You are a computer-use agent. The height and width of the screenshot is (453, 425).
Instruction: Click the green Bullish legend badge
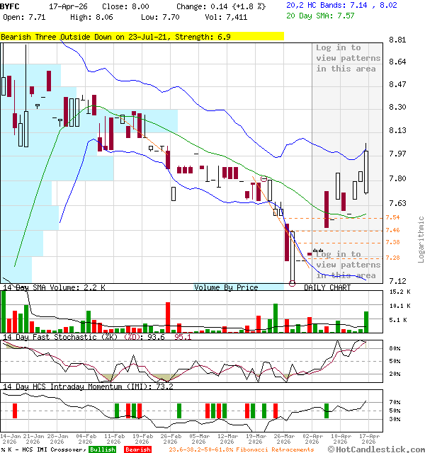pos(103,449)
